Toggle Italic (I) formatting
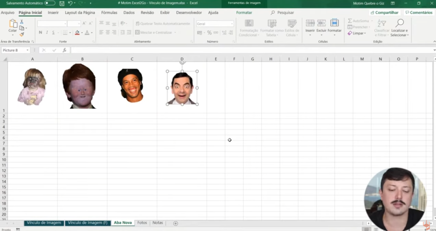The image size is (436, 231). (47, 32)
